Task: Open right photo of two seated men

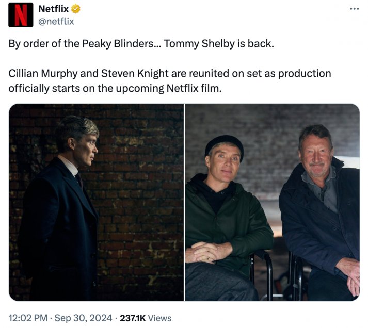Action: point(272,202)
